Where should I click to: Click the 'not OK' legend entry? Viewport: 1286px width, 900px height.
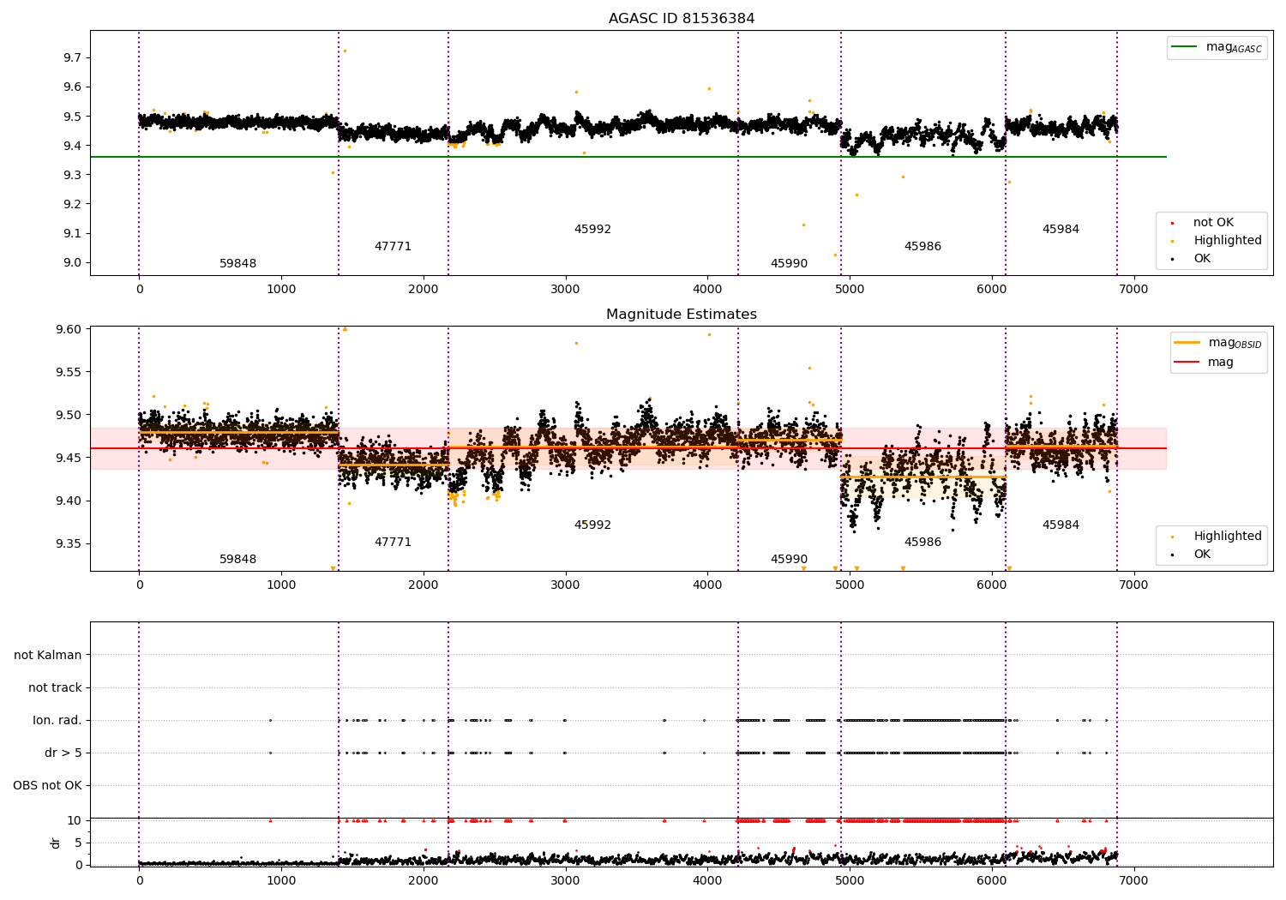click(1213, 223)
